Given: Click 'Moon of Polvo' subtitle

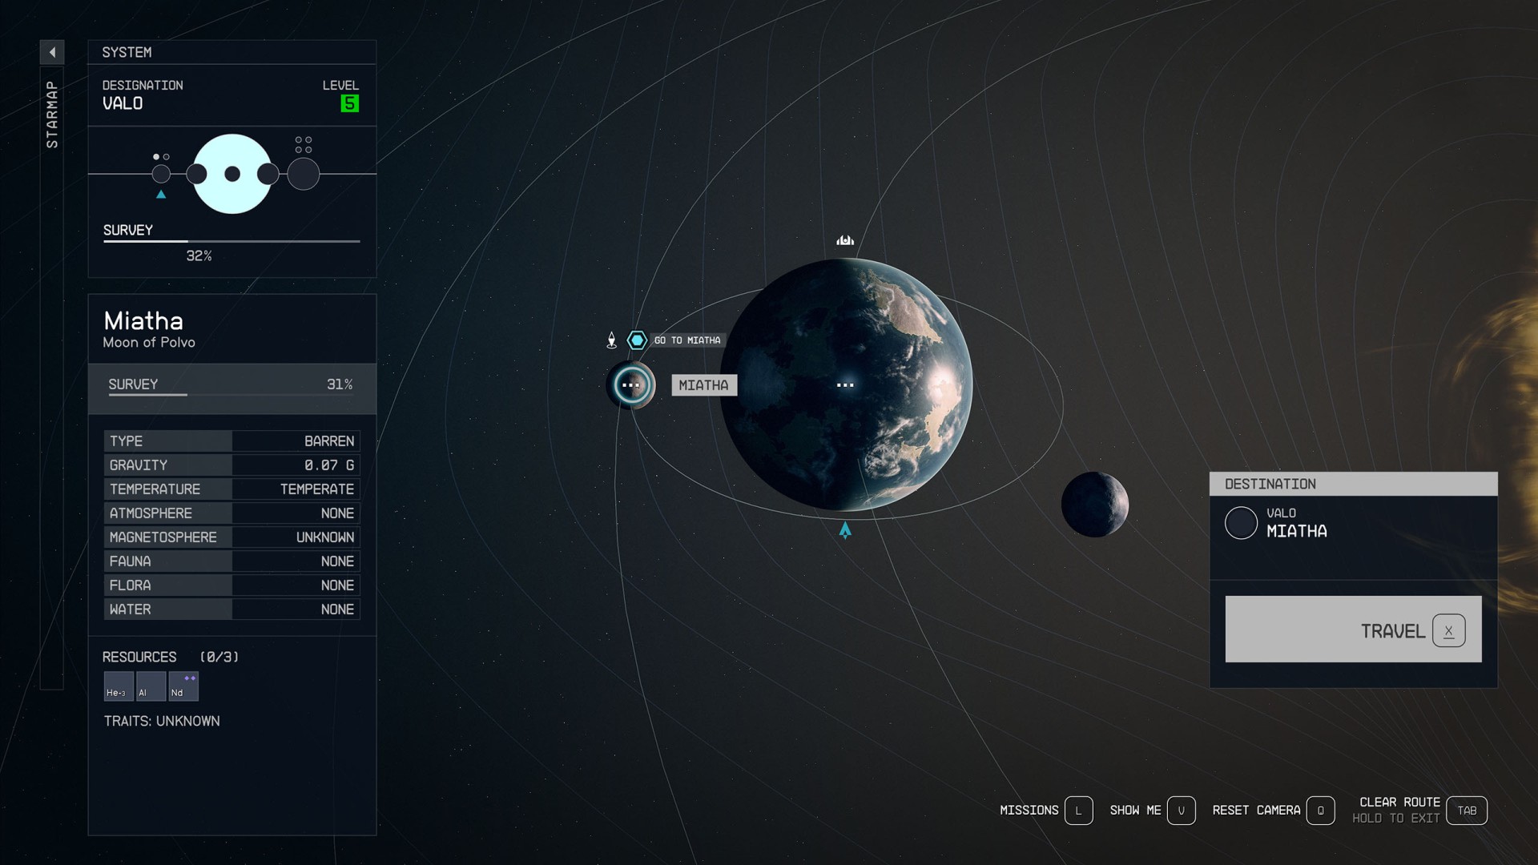Looking at the screenshot, I should point(149,342).
